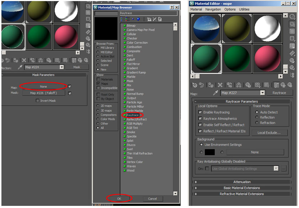Image resolution: width=299 pixels, height=208 pixels.
Task: Enable Ray Antialiasing On checkbox
Action: pos(207,168)
